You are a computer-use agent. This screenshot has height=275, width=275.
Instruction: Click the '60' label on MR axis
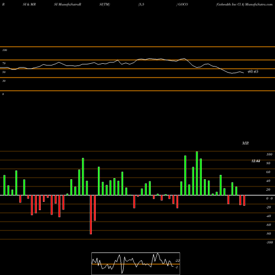(268, 172)
